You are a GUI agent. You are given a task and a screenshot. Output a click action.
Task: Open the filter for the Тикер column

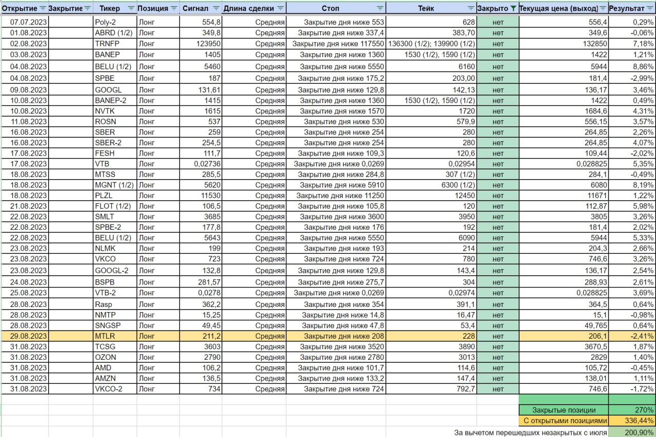131,9
